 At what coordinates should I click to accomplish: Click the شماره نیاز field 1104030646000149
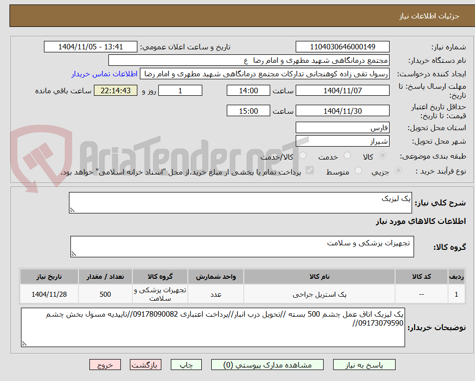[x=343, y=47]
